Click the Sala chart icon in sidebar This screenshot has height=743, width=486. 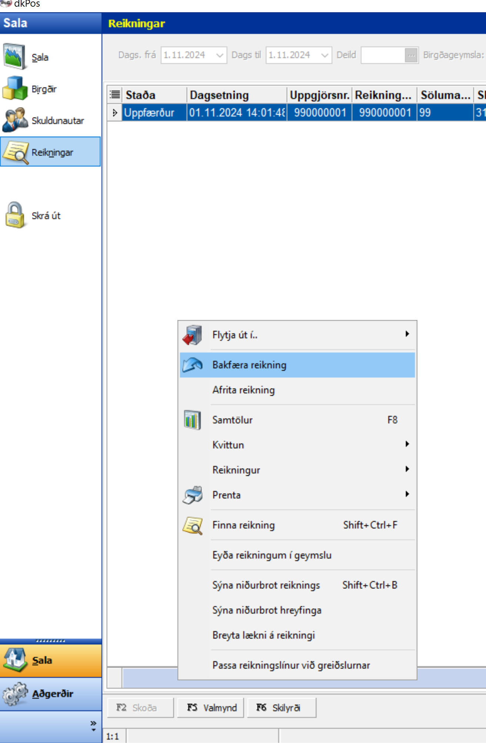pyautogui.click(x=14, y=57)
